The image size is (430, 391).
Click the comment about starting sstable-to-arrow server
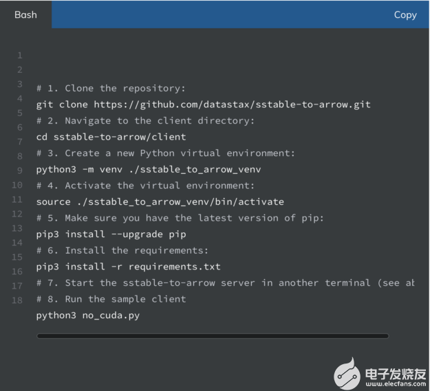click(x=225, y=282)
